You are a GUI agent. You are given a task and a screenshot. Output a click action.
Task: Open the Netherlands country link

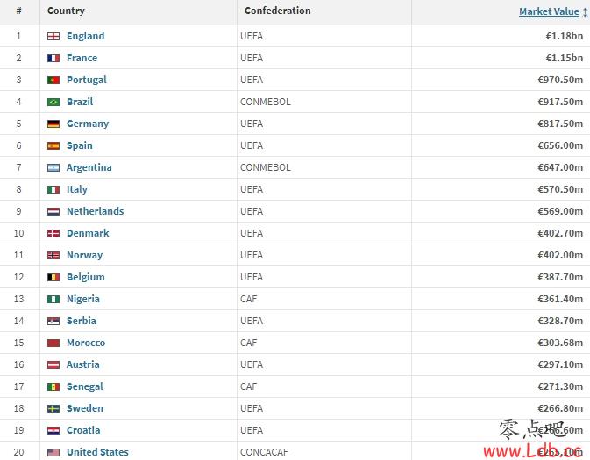click(96, 211)
